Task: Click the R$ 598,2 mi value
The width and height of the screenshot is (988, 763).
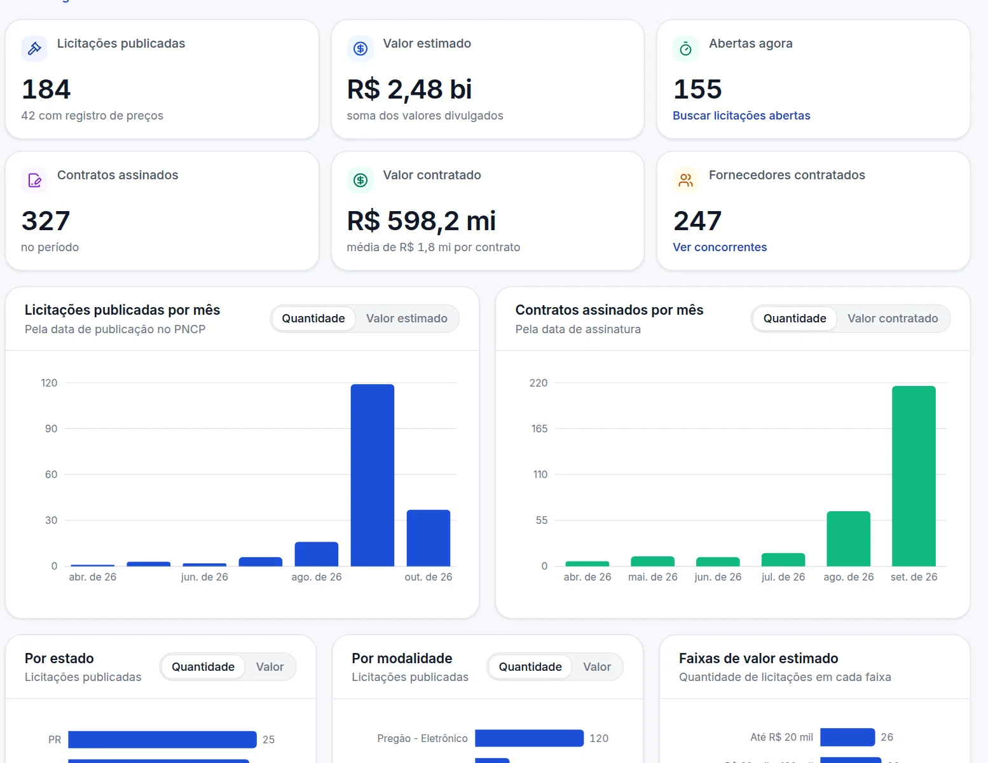Action: click(422, 221)
